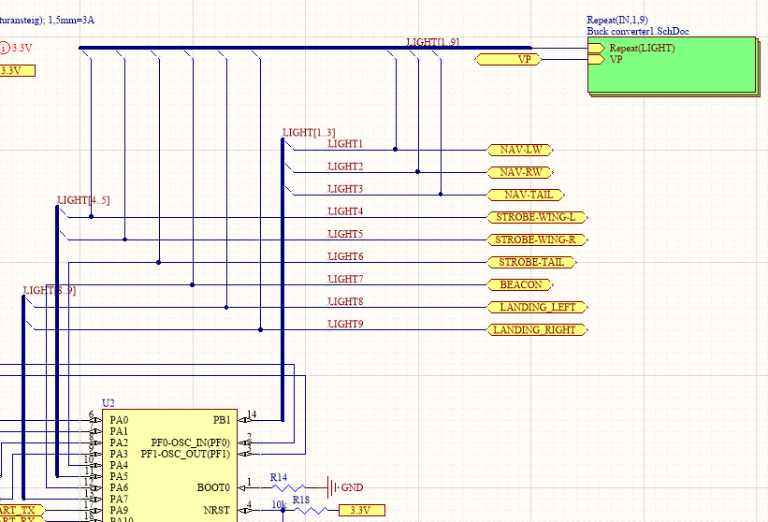Click the red 3.3V power label

[x=22, y=48]
